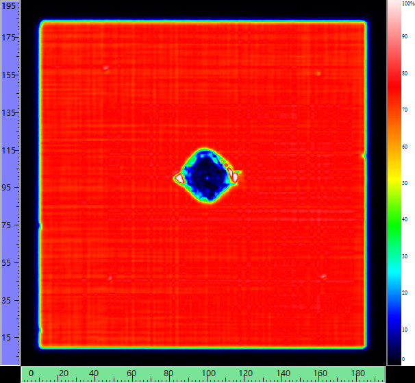Click the 15 mark on the vertical ruler

(x=10, y=338)
